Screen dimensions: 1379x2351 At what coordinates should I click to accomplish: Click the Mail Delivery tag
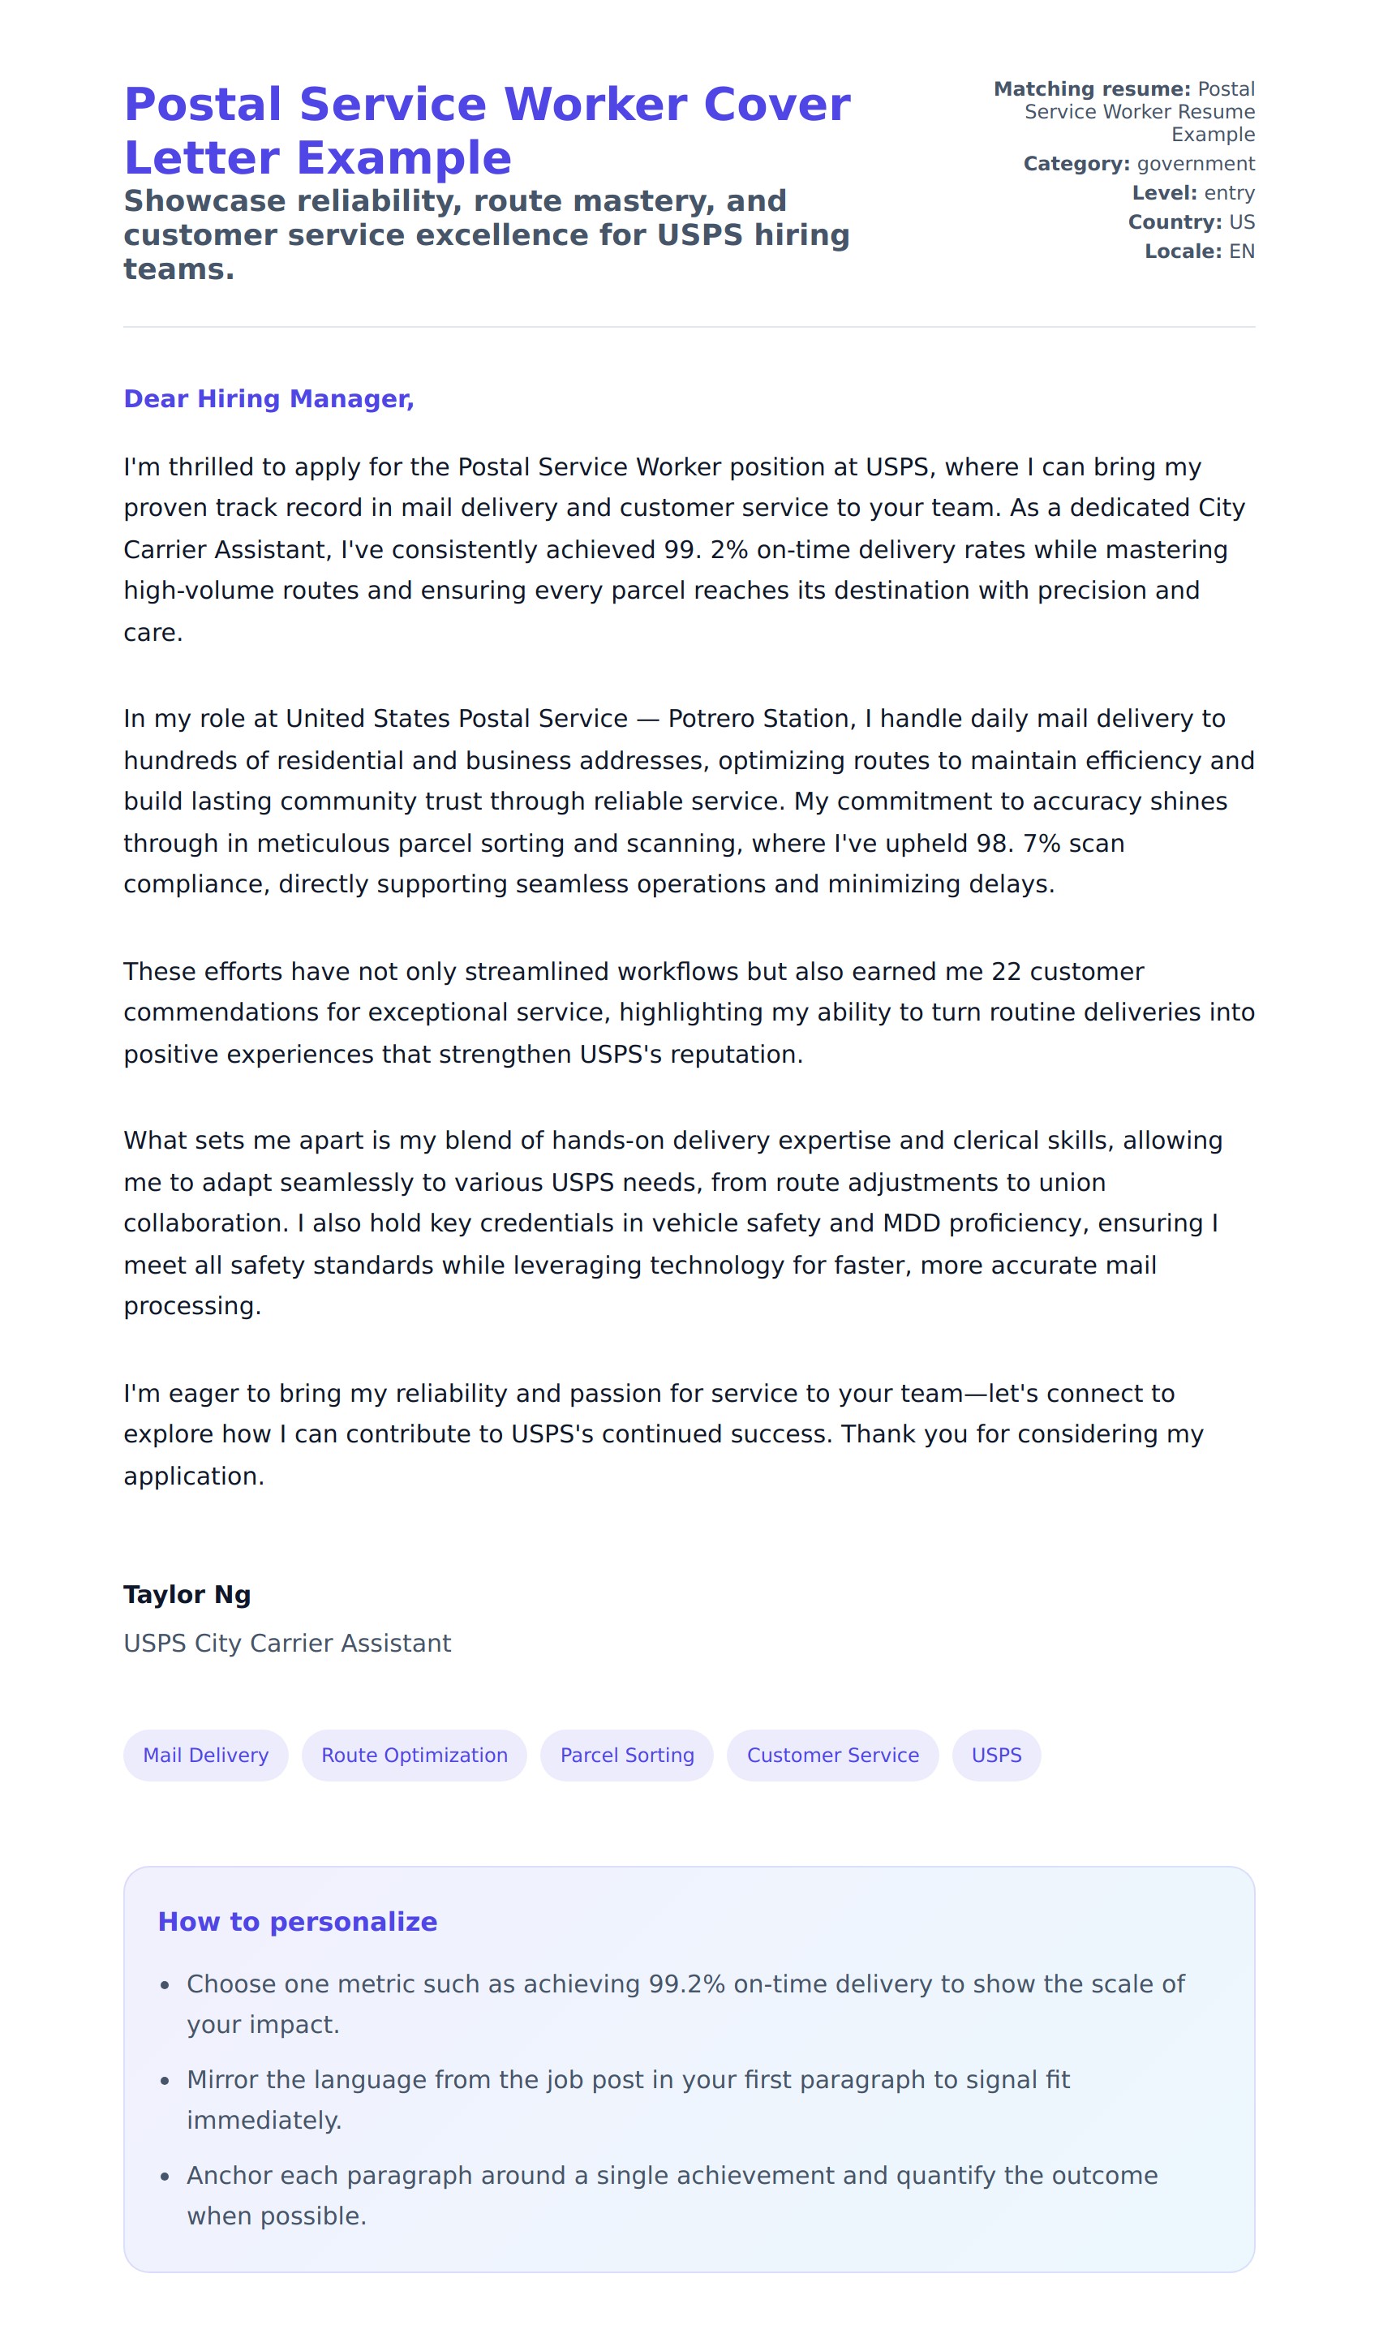[x=205, y=1755]
